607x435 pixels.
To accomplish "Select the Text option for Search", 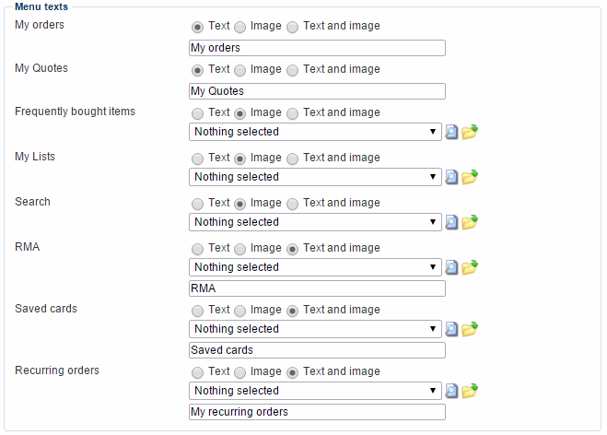I will point(197,204).
